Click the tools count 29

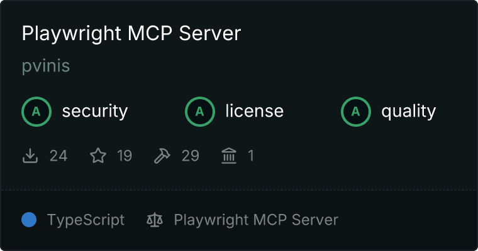(191, 156)
